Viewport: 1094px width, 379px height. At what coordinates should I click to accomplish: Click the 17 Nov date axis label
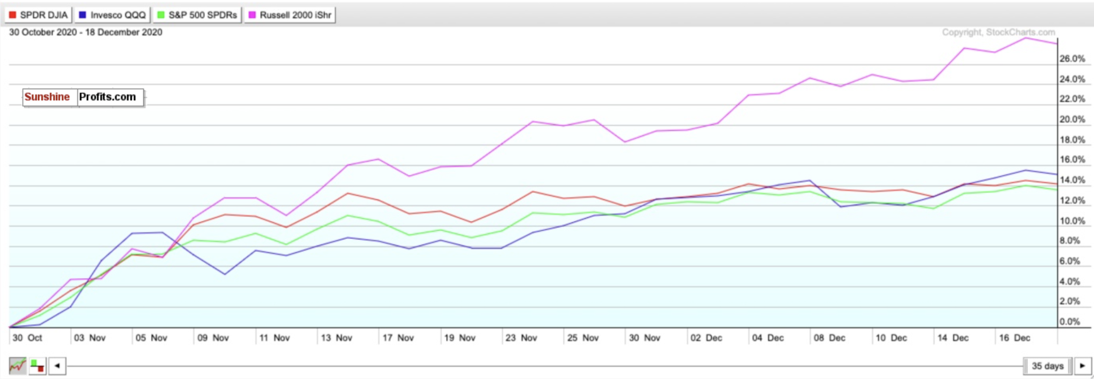click(x=398, y=338)
